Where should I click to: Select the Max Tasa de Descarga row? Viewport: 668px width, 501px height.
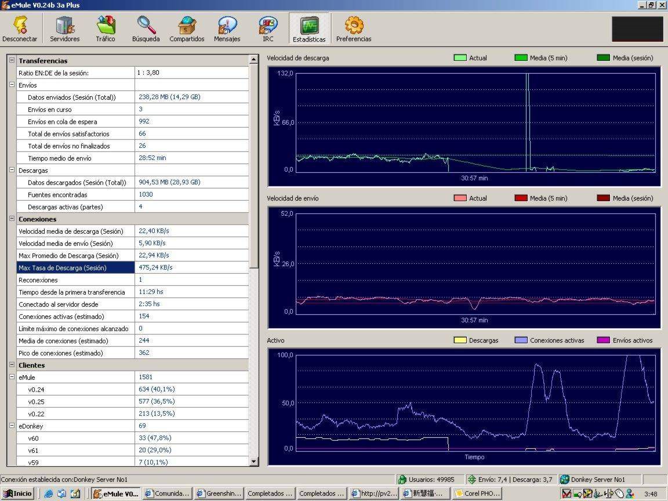(63, 268)
